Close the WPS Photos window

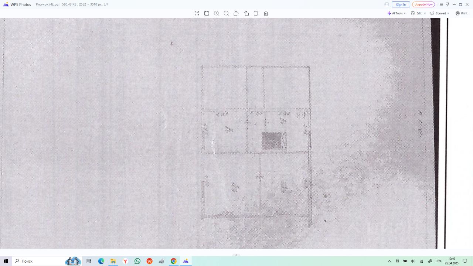point(467,4)
